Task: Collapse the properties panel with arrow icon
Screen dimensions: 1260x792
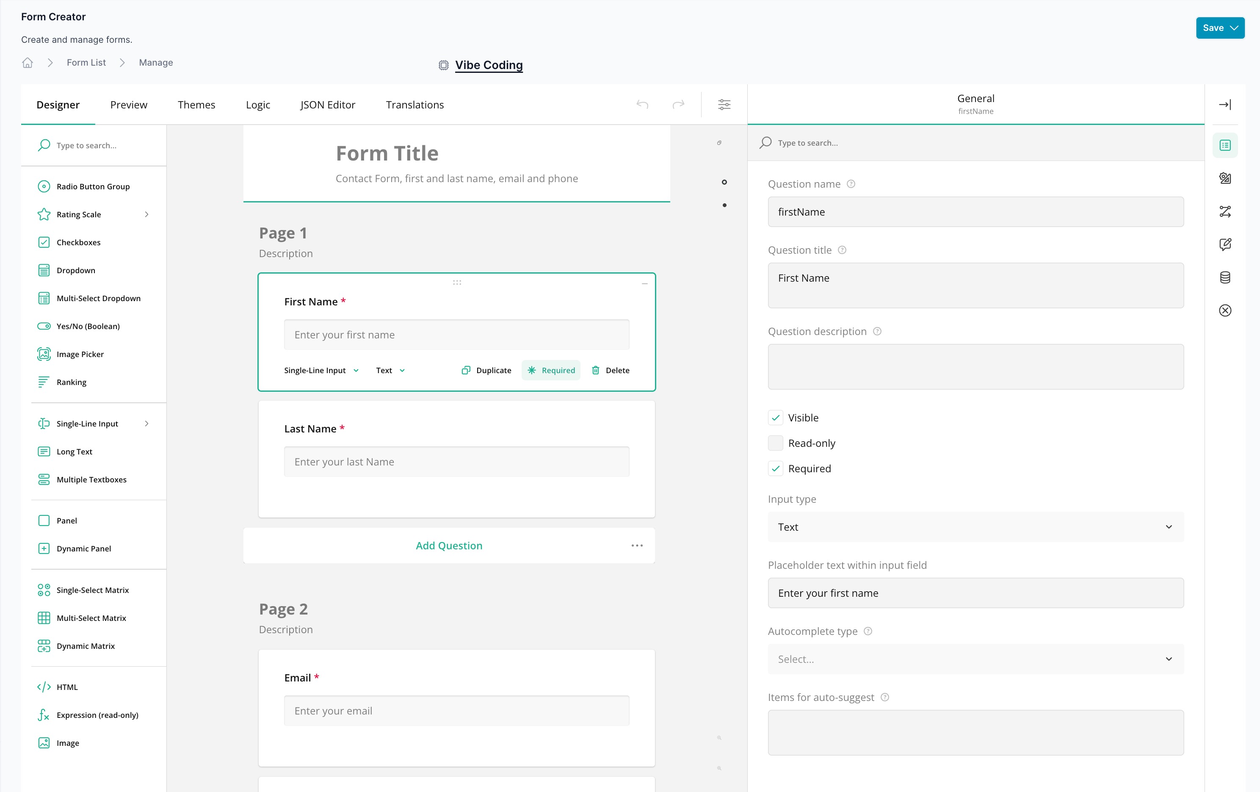Action: [x=1225, y=104]
